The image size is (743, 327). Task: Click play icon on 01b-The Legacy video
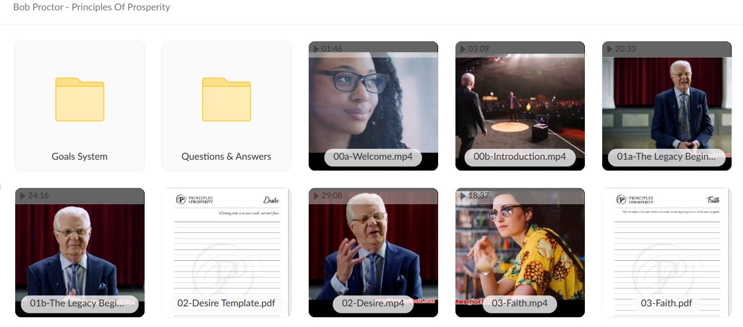click(22, 196)
